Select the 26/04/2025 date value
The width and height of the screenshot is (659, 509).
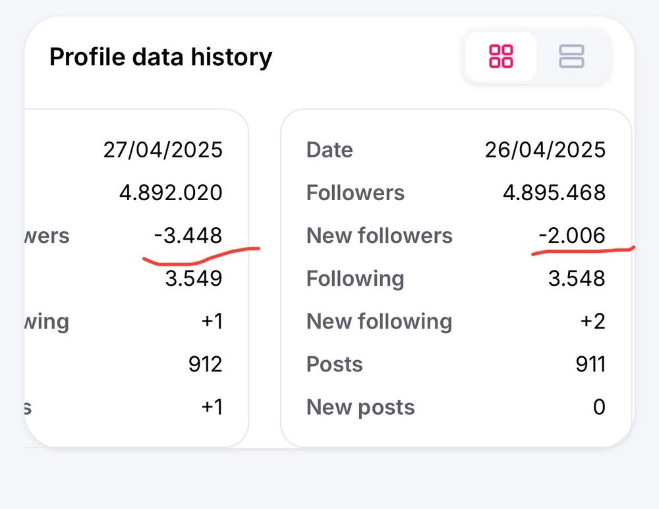545,150
